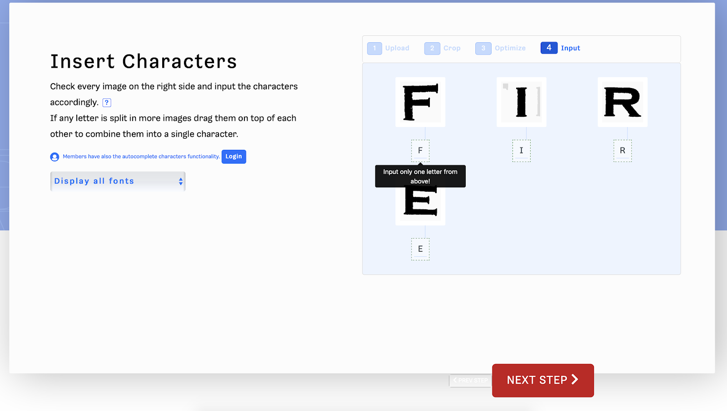The image size is (727, 411).
Task: Switch to the Upload step tab
Action: click(x=388, y=48)
